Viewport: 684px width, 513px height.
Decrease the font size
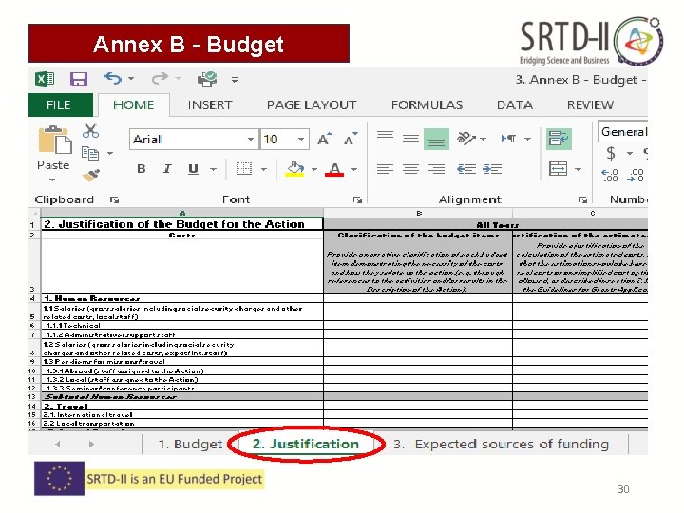pyautogui.click(x=351, y=139)
